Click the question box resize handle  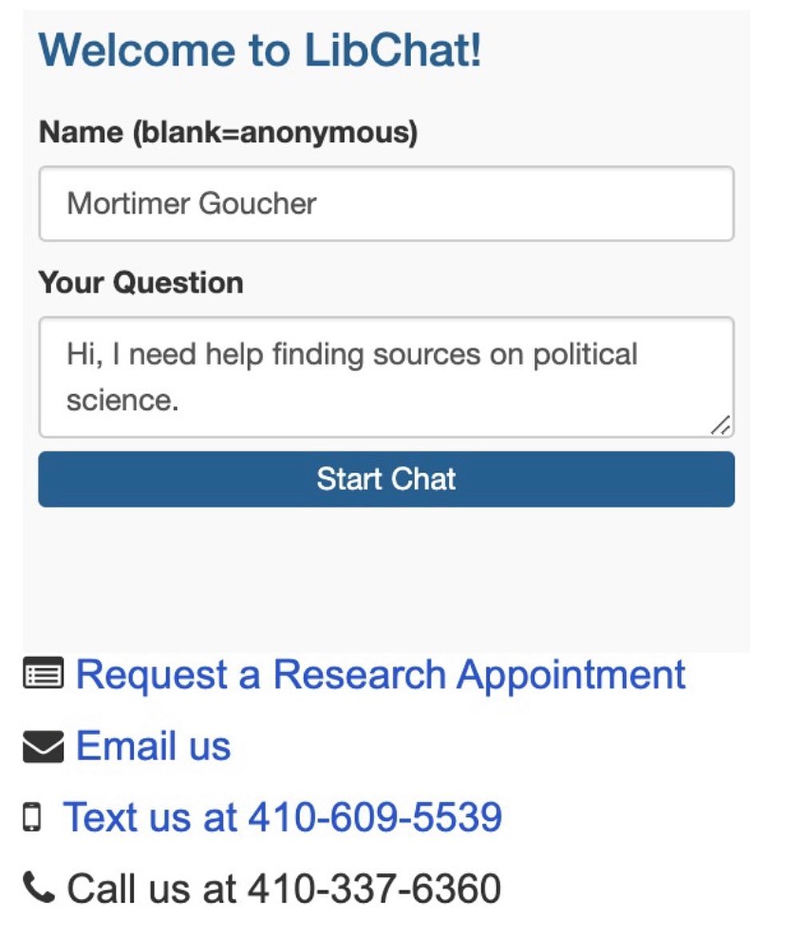721,425
